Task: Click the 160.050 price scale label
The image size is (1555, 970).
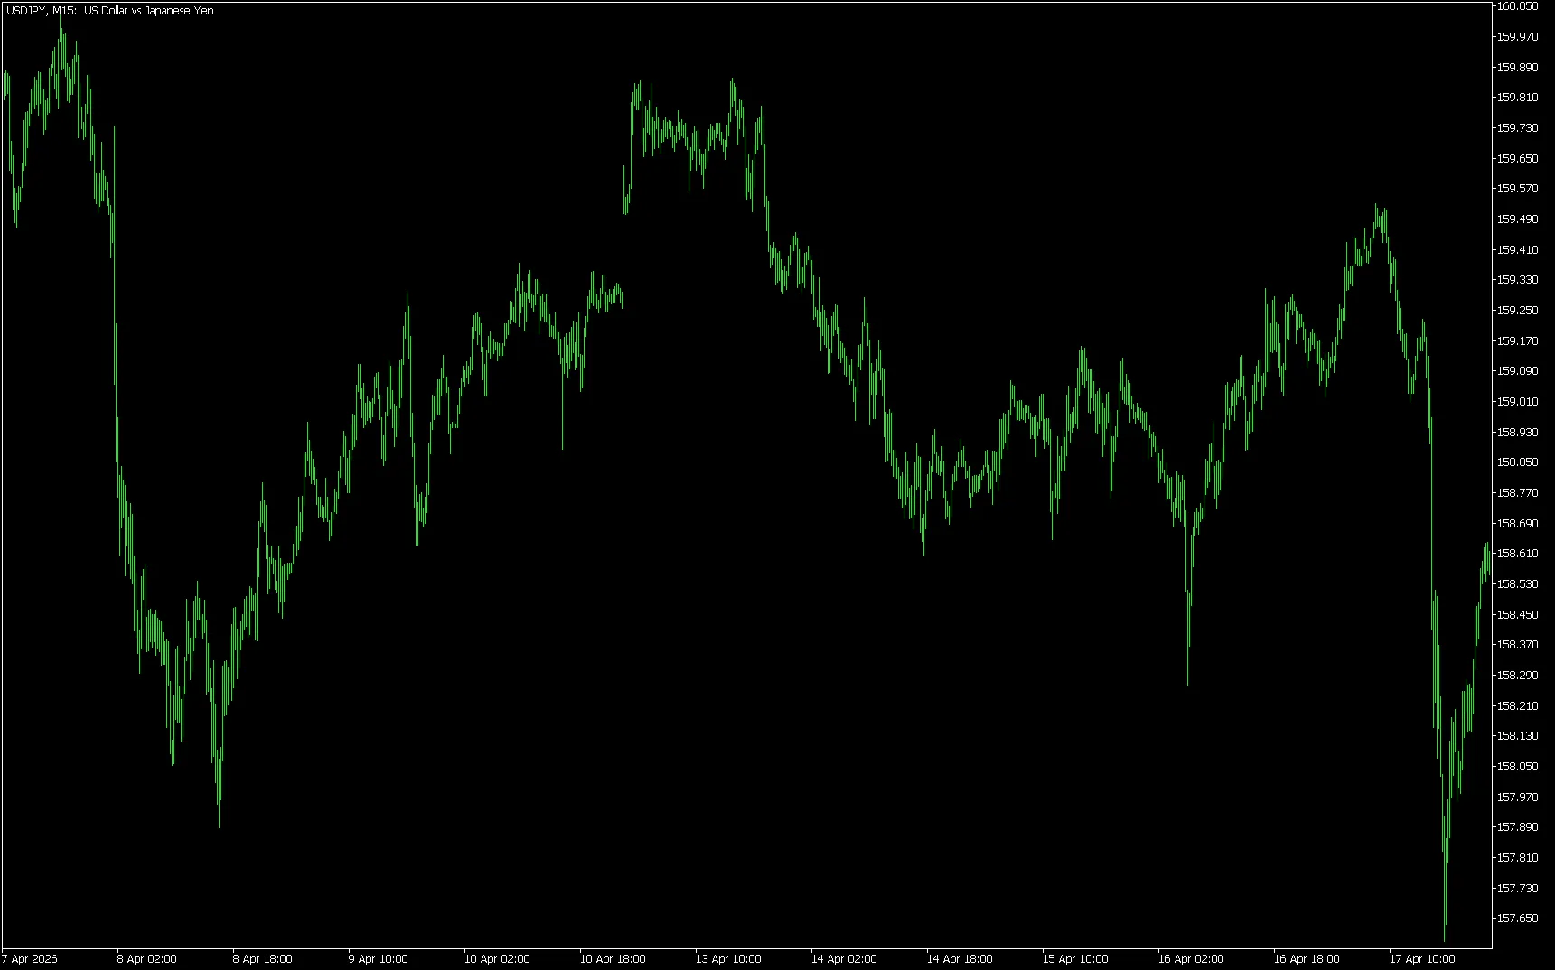Action: [x=1517, y=6]
